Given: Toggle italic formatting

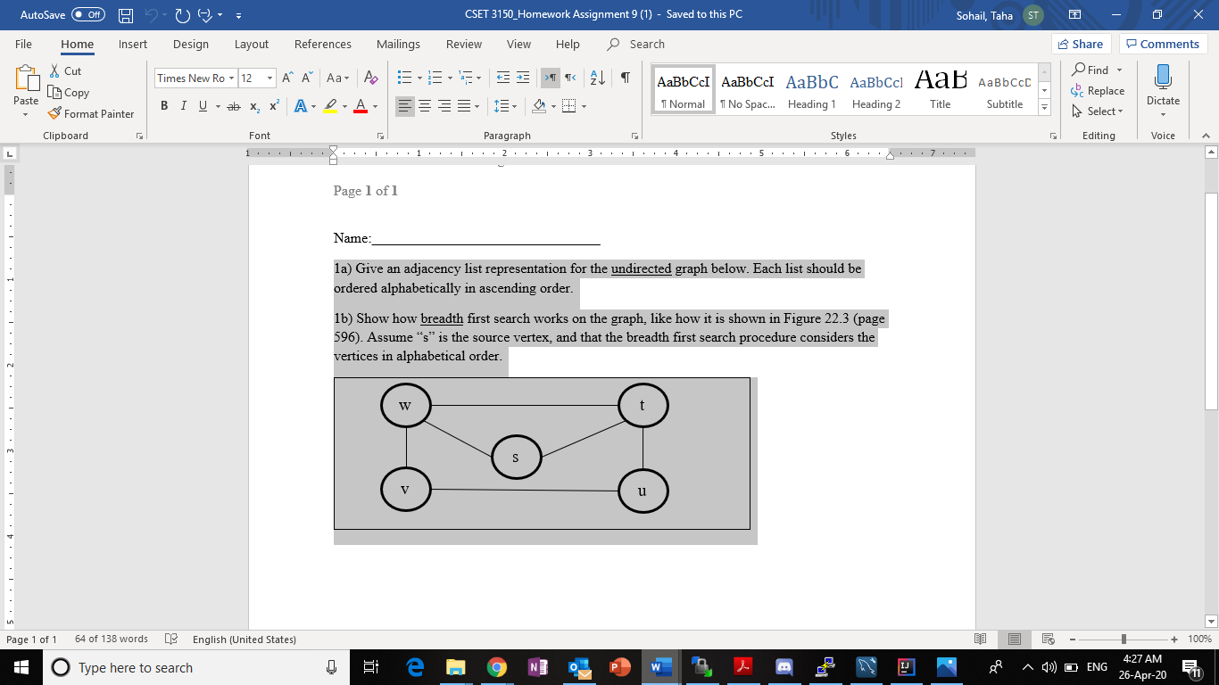Looking at the screenshot, I should 183,105.
